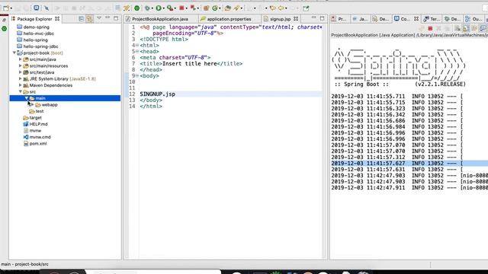Click the Open Type toolbar icon
The image size is (488, 274).
pos(228,8)
